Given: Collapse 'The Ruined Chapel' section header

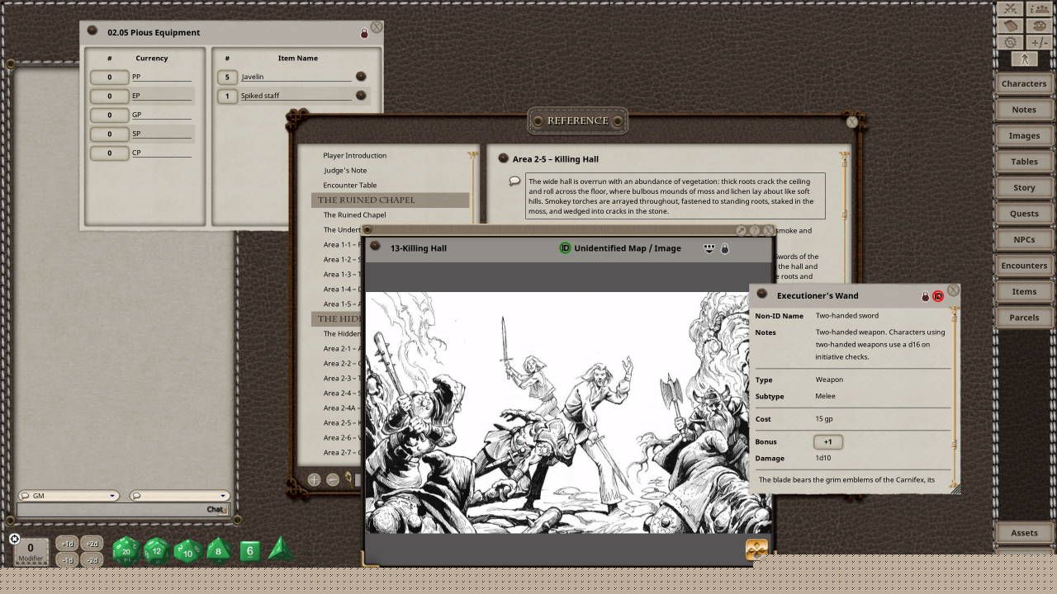Looking at the screenshot, I should (x=390, y=200).
